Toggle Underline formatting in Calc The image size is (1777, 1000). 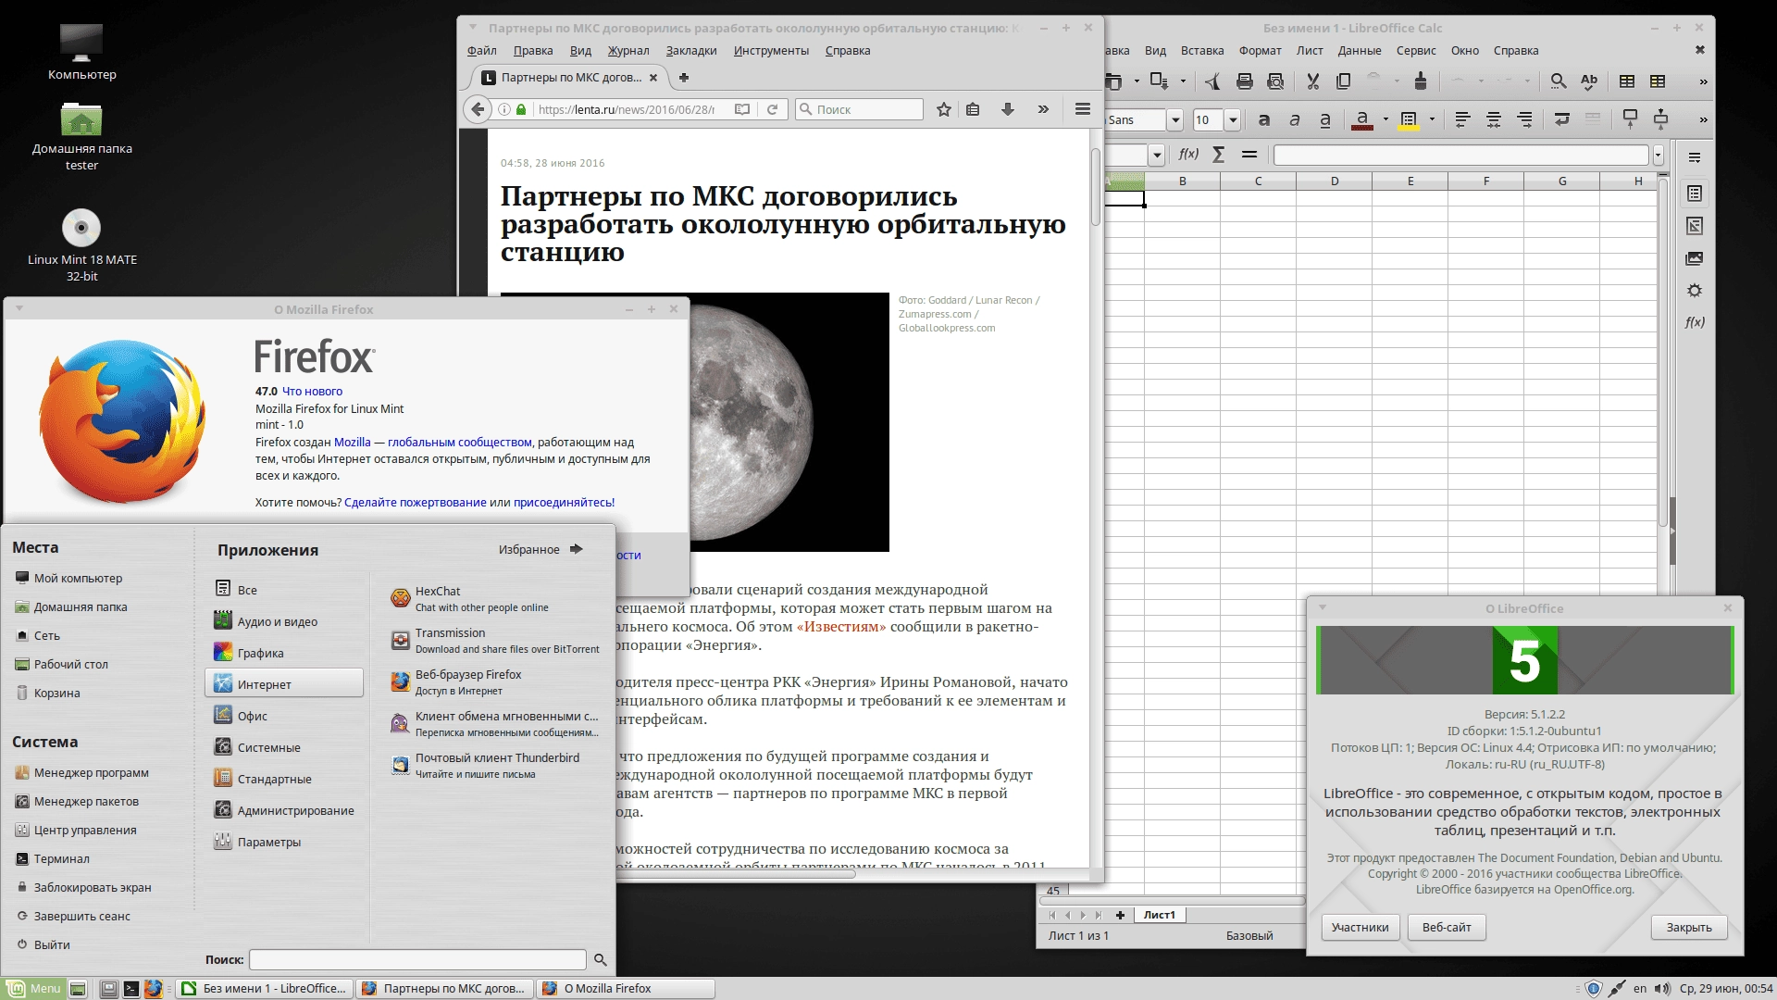point(1325,119)
